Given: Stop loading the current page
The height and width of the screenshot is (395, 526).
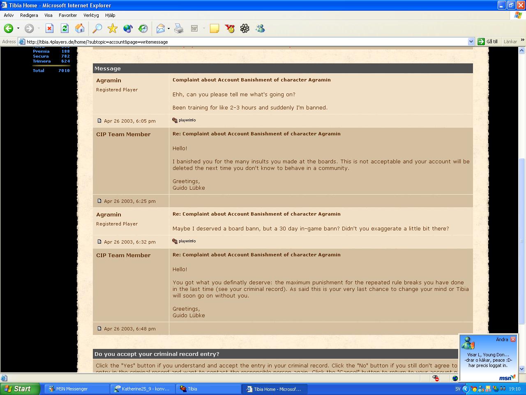Looking at the screenshot, I should 49,28.
